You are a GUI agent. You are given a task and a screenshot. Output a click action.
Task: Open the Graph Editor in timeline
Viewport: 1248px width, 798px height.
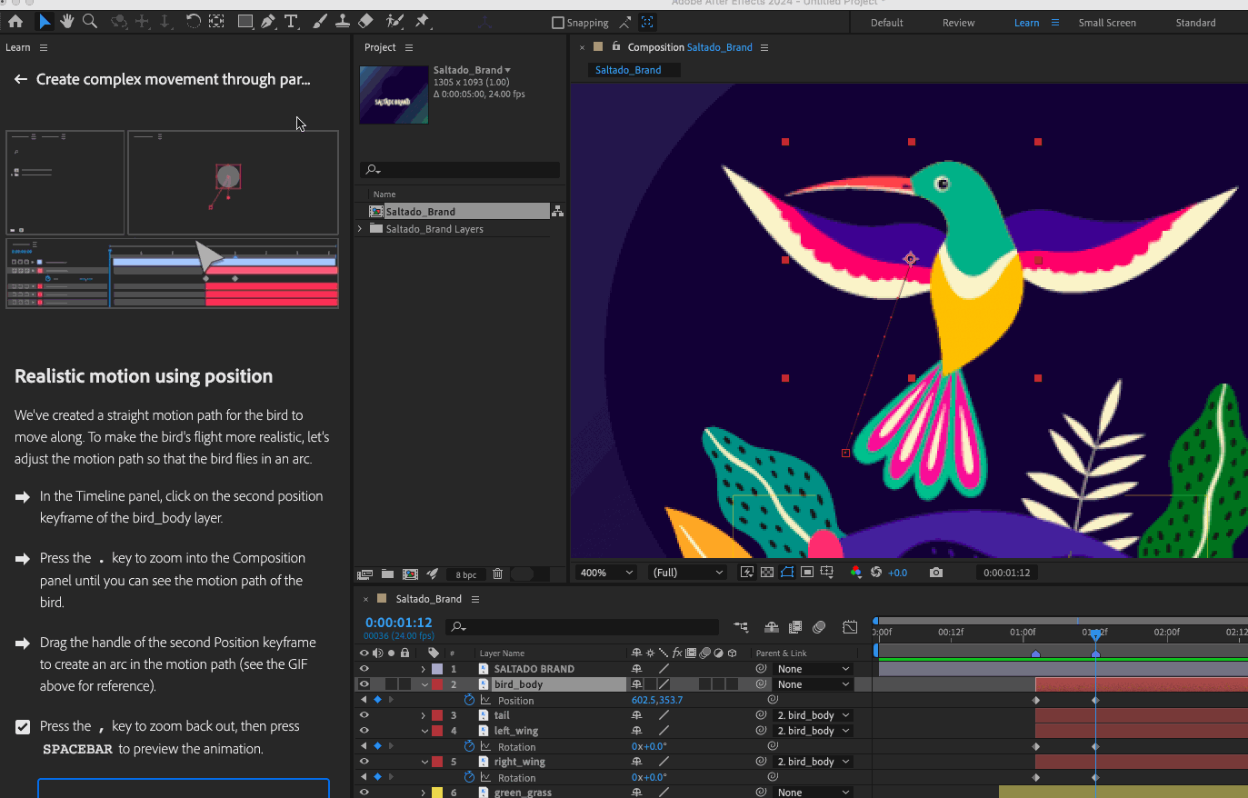pos(850,627)
